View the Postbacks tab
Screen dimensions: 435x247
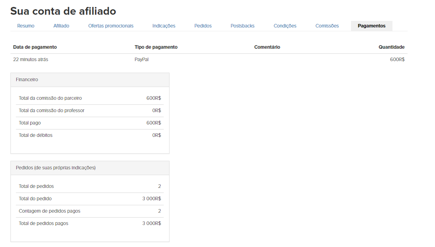242,26
